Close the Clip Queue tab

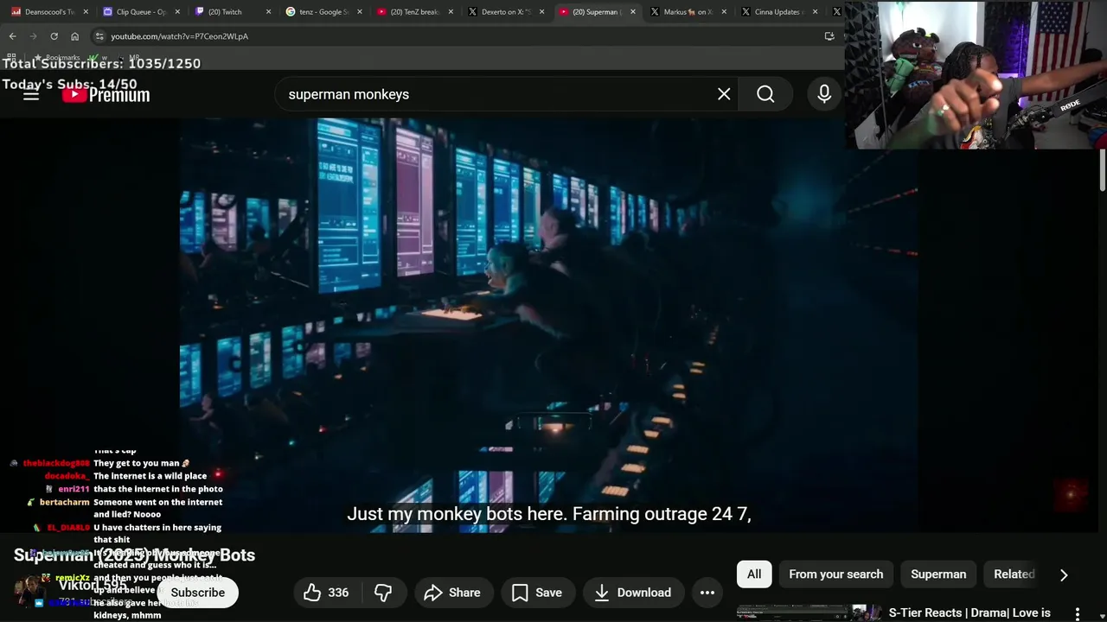coord(177,12)
